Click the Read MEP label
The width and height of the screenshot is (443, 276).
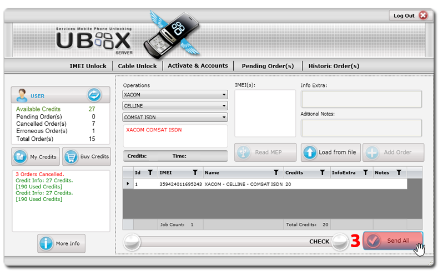268,152
